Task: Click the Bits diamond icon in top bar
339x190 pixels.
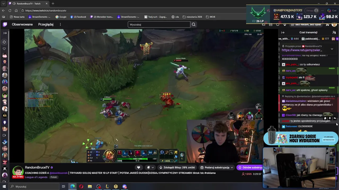Action: 285,25
